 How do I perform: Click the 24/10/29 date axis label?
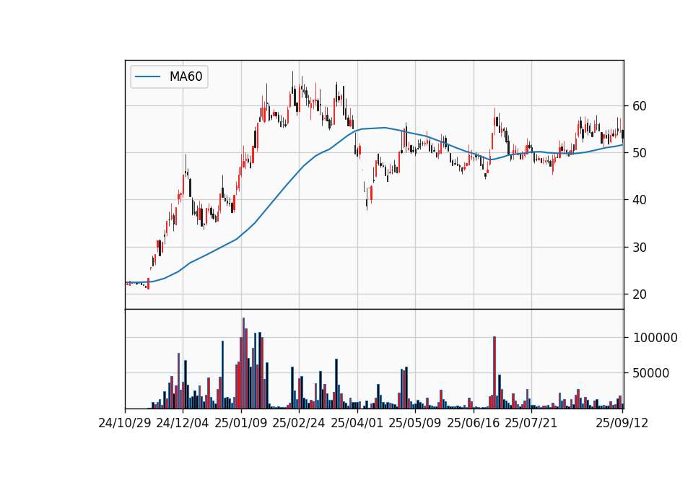(125, 423)
